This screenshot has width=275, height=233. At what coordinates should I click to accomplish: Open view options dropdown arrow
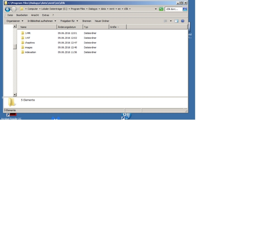point(171,21)
